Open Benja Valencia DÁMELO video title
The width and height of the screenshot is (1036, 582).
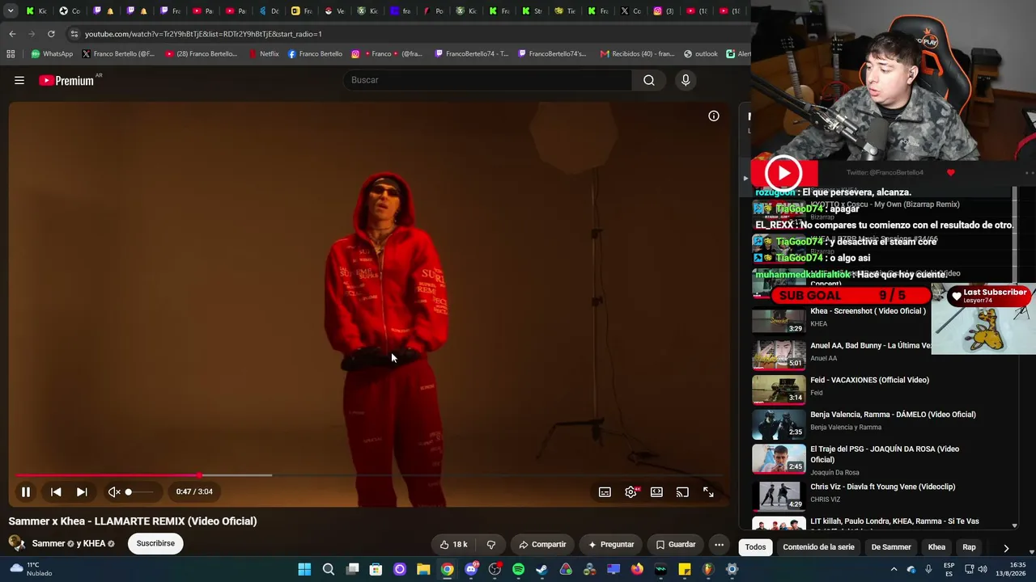tap(893, 415)
